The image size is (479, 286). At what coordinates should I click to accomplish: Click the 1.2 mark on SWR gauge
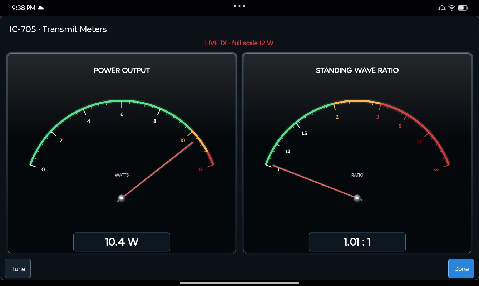288,151
